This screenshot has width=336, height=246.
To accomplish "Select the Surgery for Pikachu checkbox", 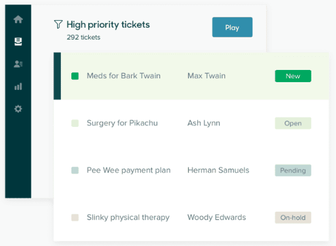I will (x=75, y=123).
